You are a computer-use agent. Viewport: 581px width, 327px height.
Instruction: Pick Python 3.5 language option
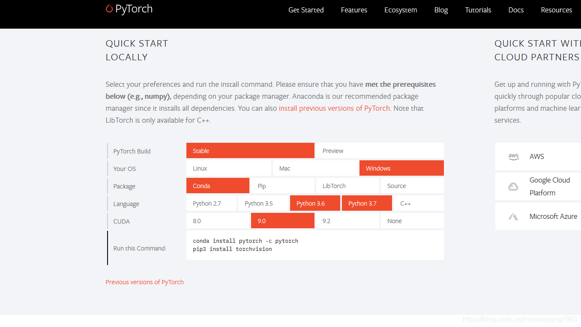pos(263,203)
